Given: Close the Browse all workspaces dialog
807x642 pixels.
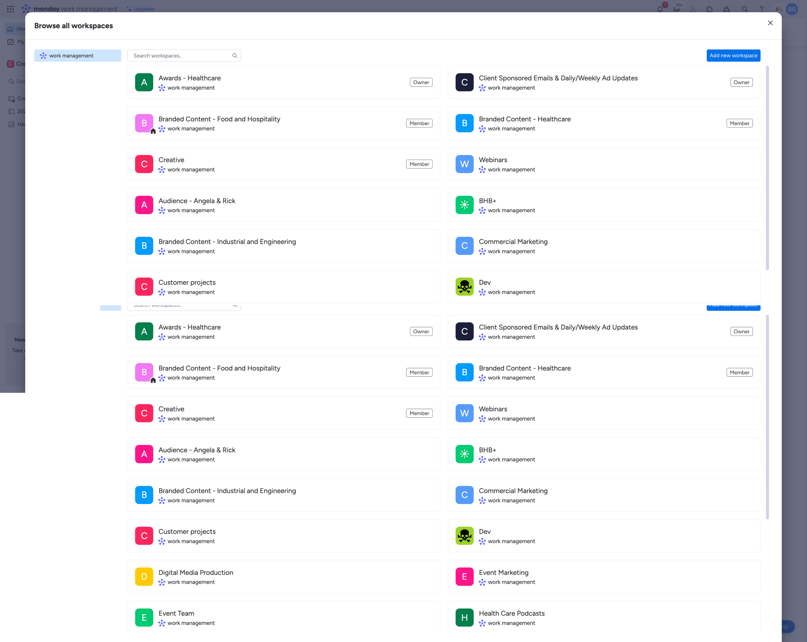Looking at the screenshot, I should (x=770, y=23).
